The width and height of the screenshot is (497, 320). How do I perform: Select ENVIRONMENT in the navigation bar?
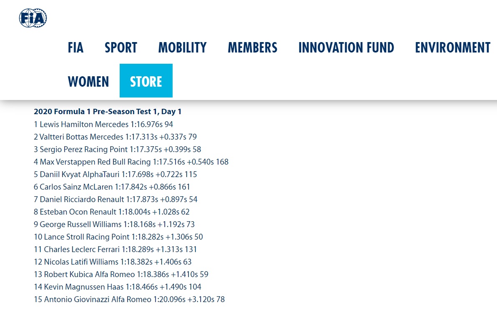[452, 47]
